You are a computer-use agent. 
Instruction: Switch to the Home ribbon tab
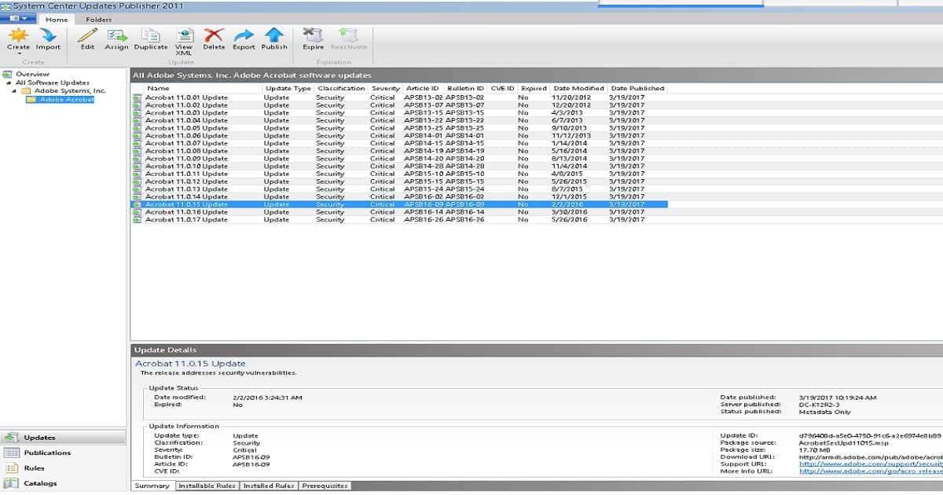[x=57, y=19]
